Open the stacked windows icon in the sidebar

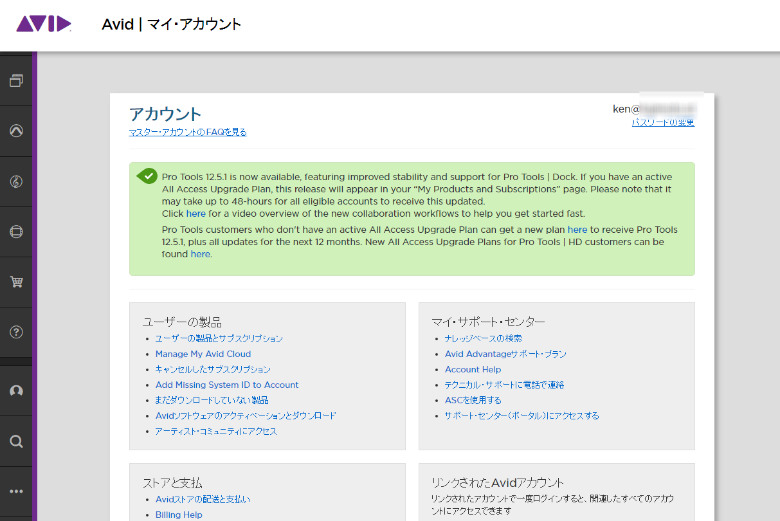coord(17,80)
